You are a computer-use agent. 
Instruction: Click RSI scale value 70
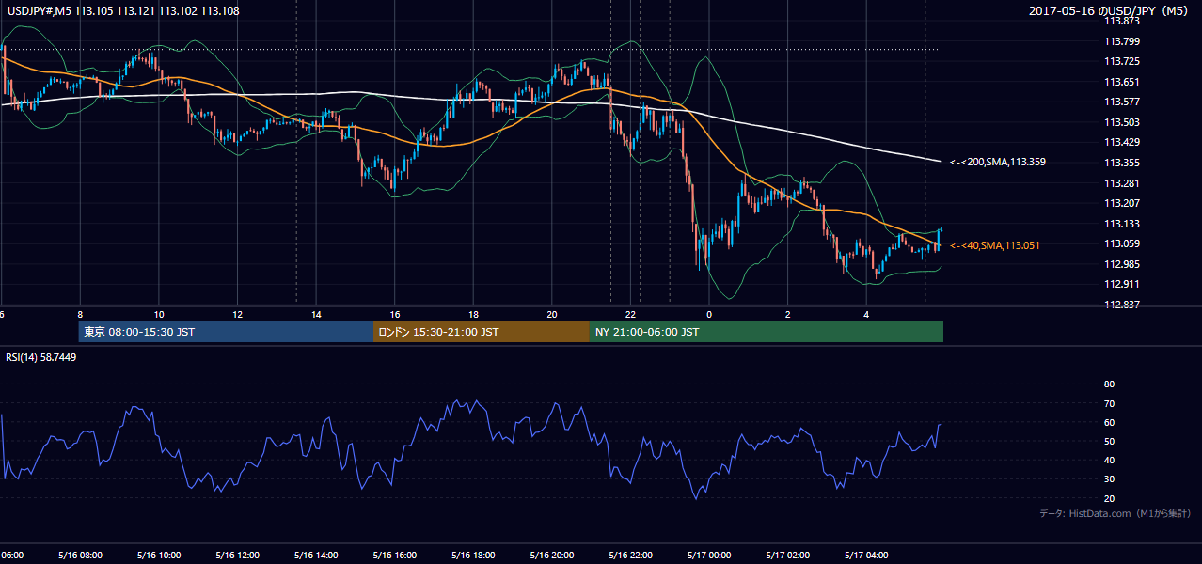point(1109,403)
